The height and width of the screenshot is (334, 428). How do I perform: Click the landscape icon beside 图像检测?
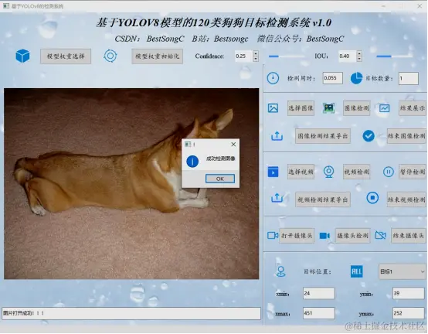pyautogui.click(x=328, y=108)
